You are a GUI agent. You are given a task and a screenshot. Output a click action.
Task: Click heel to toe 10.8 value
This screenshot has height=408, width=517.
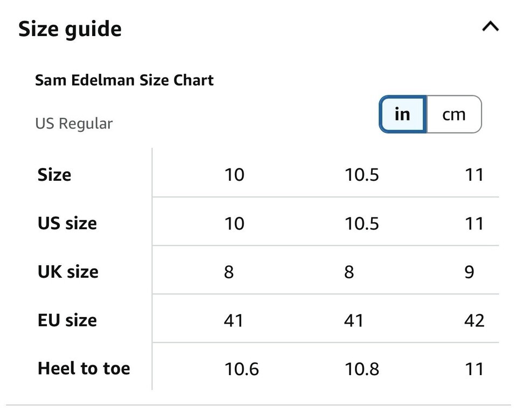click(362, 369)
